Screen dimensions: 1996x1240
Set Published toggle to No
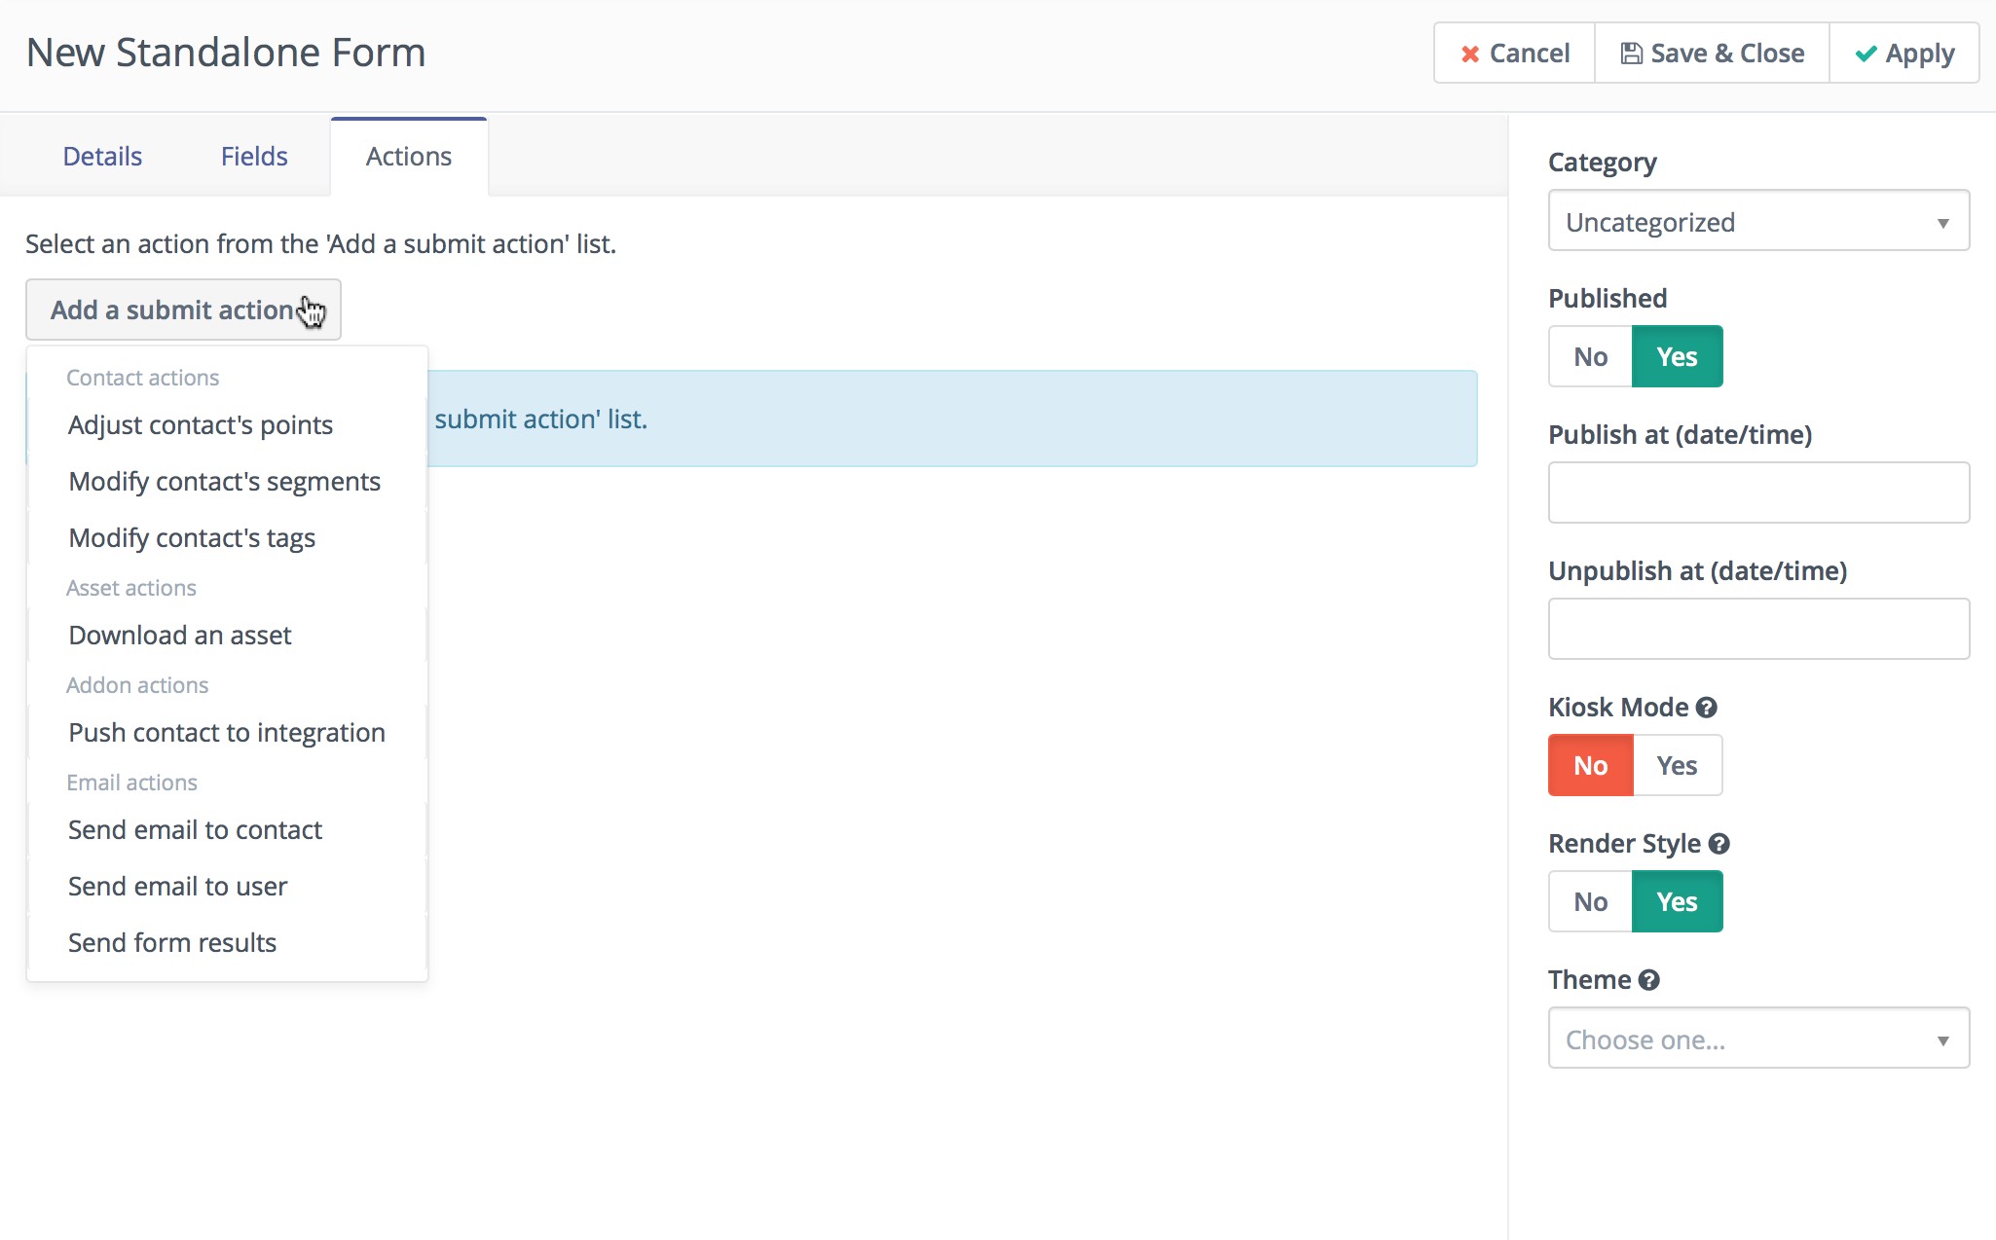(x=1590, y=357)
